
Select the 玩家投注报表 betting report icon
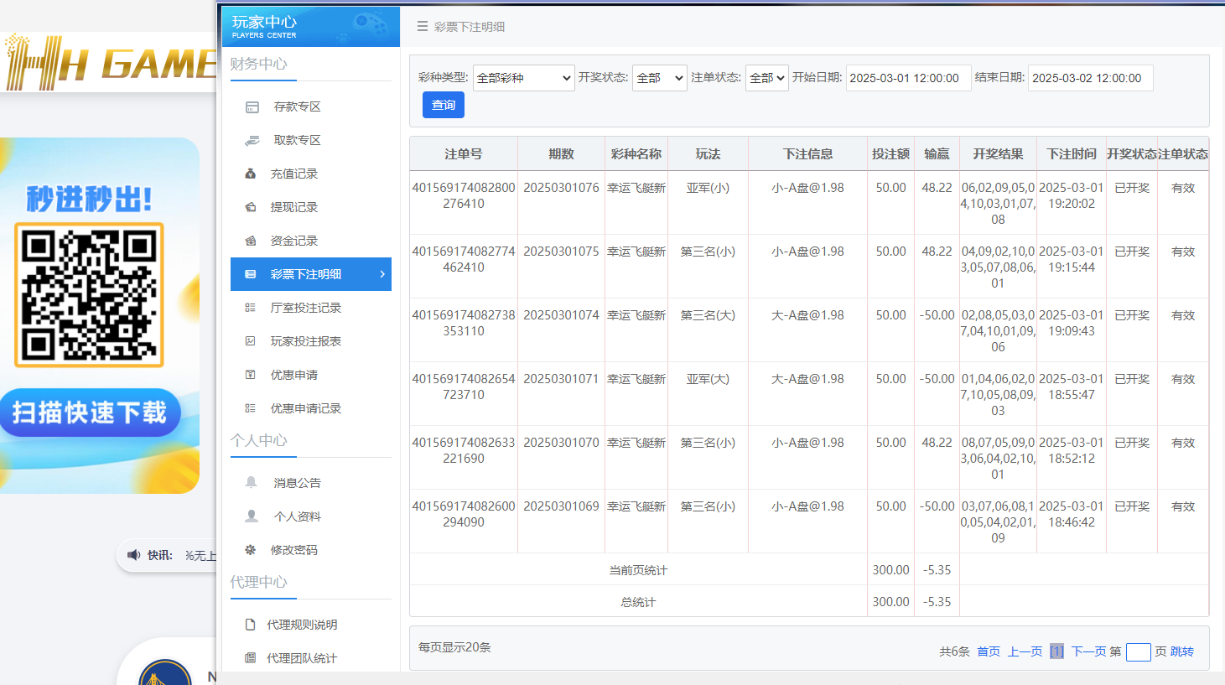[x=252, y=341]
